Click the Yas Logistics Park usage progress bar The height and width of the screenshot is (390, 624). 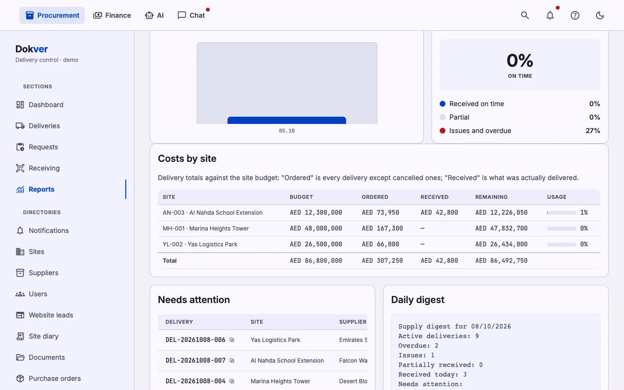click(562, 244)
